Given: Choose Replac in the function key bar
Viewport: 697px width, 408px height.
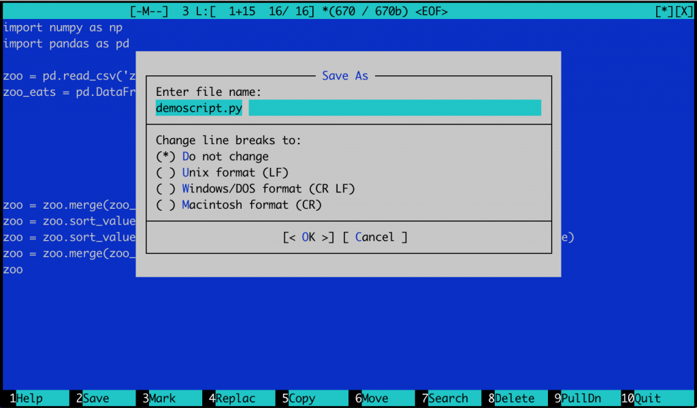Looking at the screenshot, I should [236, 398].
